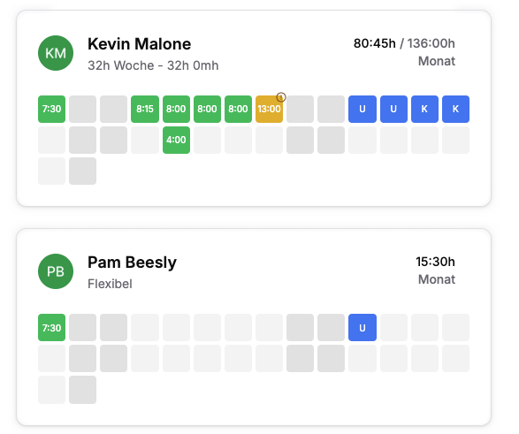Click Kevin's first blue U vacation cell
Screen dimensions: 519x434
[x=363, y=109]
